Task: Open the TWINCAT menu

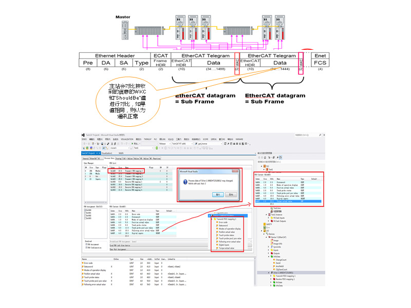Action: (147, 139)
